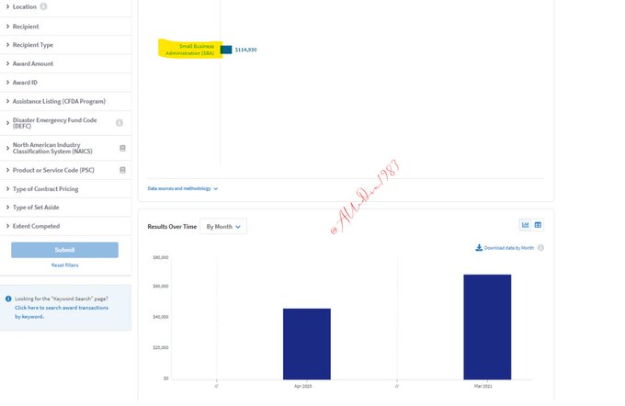Screen dimensions: 625x406
Task: Switch to the table view icon
Action: point(538,225)
